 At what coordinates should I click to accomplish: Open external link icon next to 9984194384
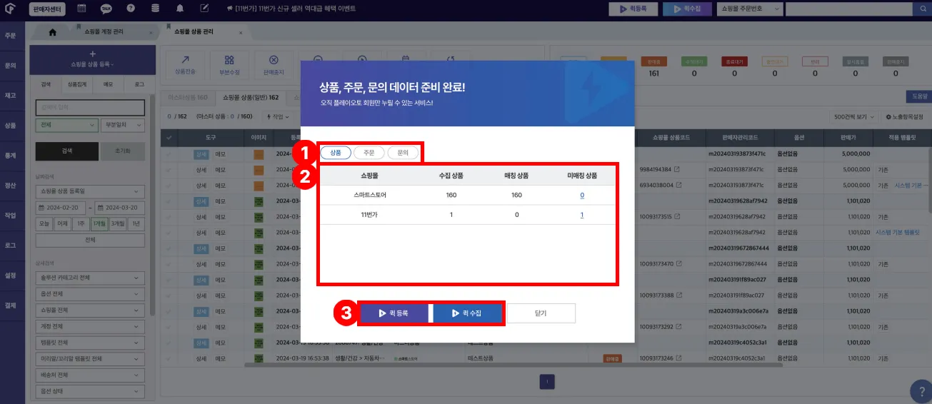point(678,169)
